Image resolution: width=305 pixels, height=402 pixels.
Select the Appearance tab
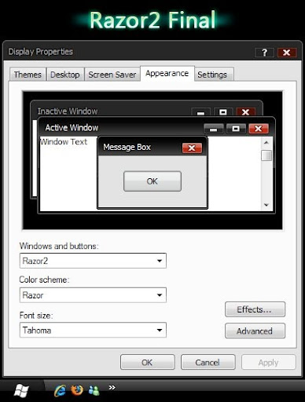167,74
